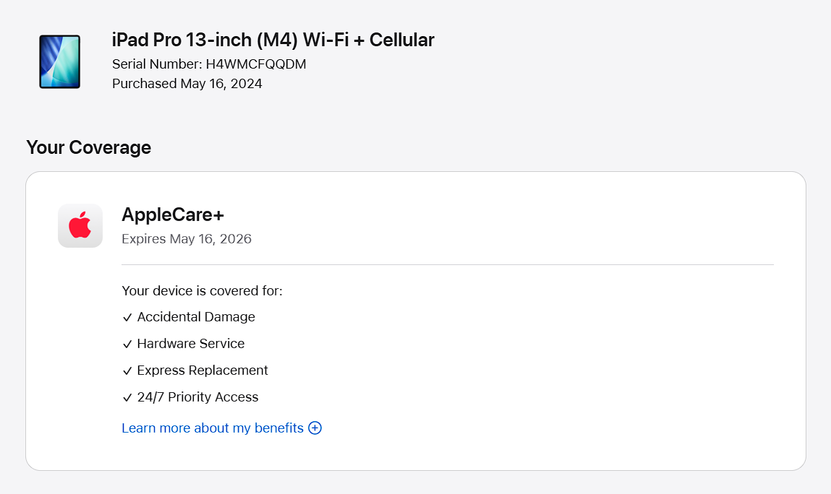This screenshot has height=494, width=831.
Task: Click the Your device is covered for label
Action: coord(202,291)
